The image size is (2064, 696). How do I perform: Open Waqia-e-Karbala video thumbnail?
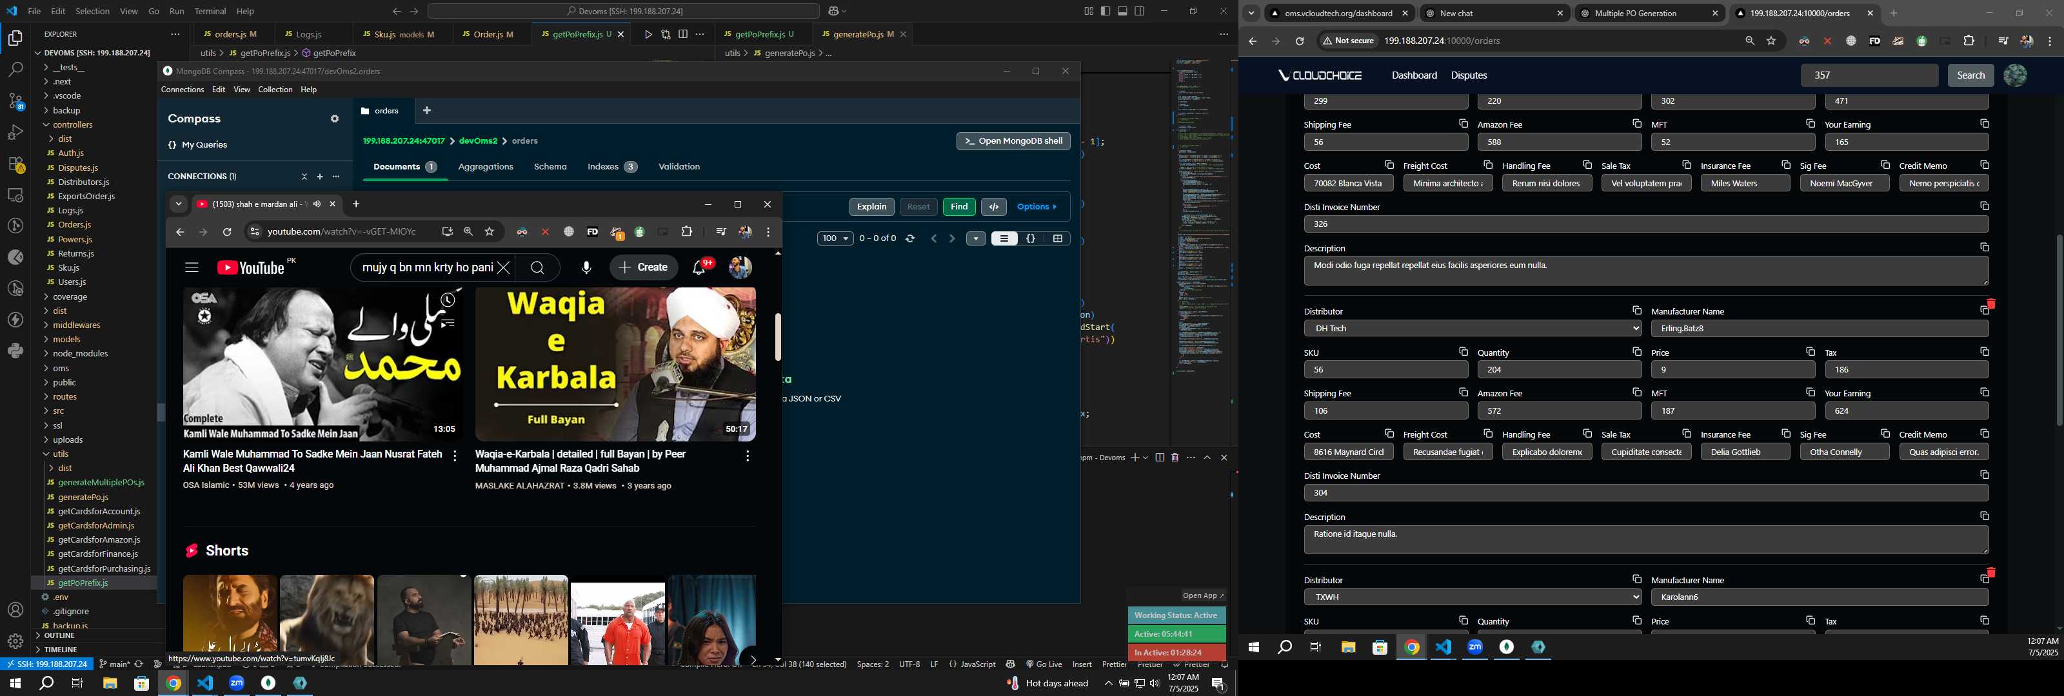(615, 364)
